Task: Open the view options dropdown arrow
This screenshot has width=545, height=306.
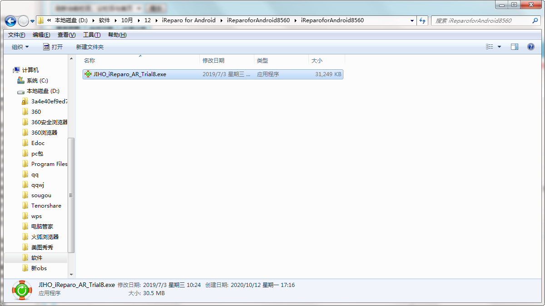Action: [x=499, y=47]
